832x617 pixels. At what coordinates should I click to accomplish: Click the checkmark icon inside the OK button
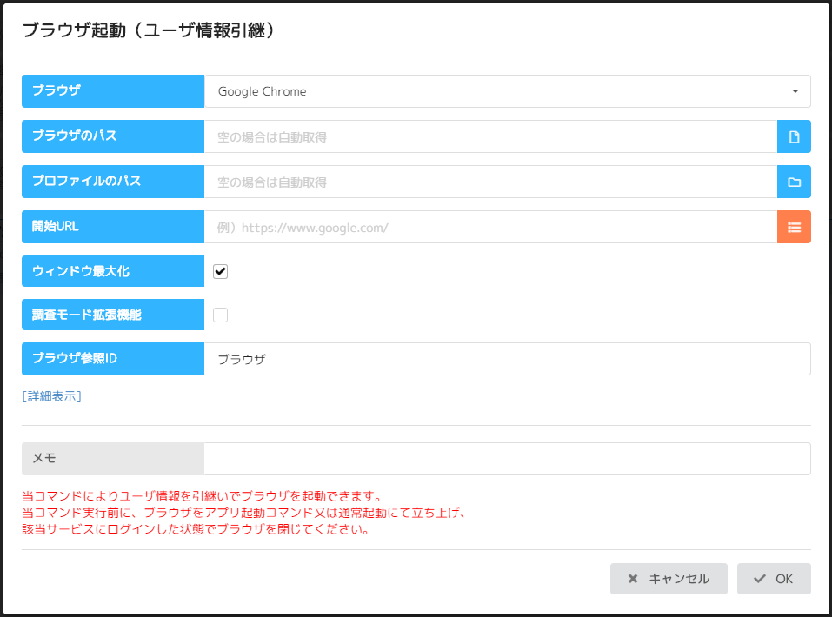click(x=759, y=579)
